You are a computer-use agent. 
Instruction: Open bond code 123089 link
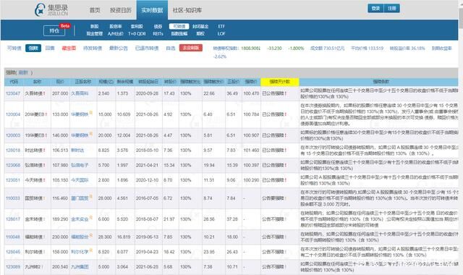coord(13,267)
